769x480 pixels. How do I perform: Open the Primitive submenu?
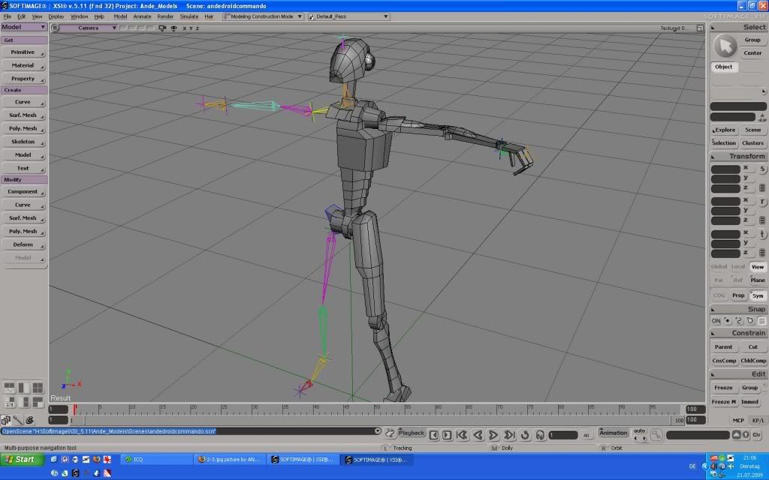tap(23, 52)
